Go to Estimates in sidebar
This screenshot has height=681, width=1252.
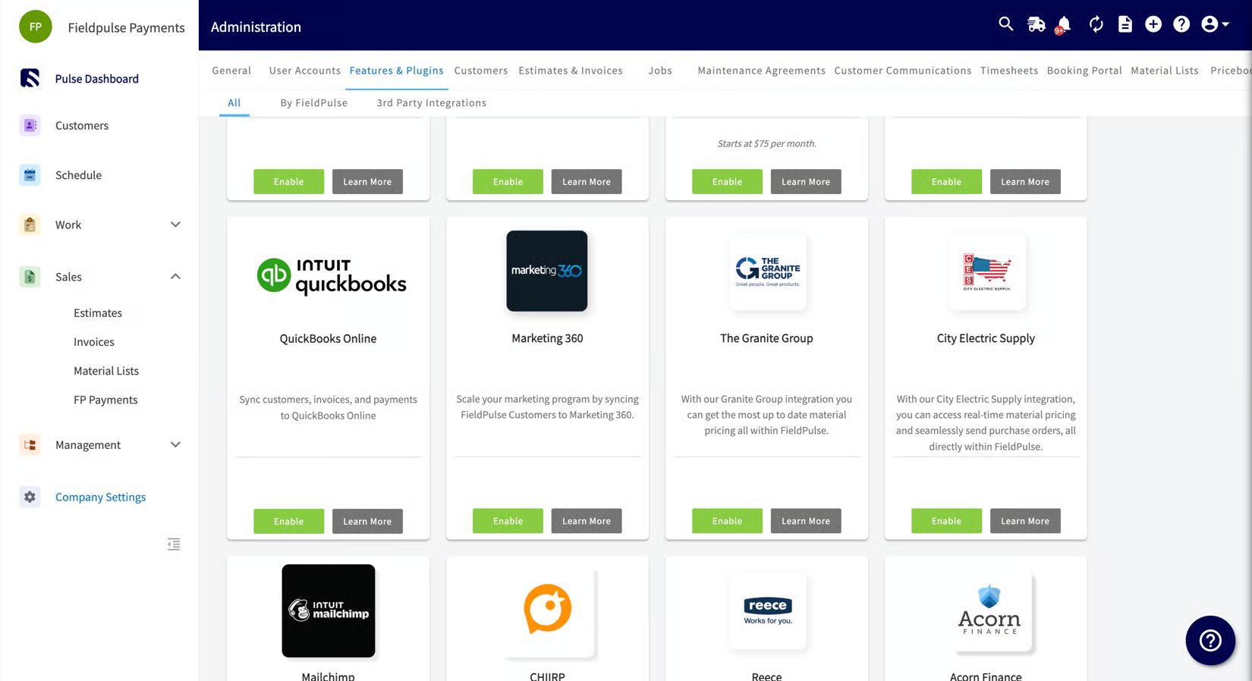[98, 312]
